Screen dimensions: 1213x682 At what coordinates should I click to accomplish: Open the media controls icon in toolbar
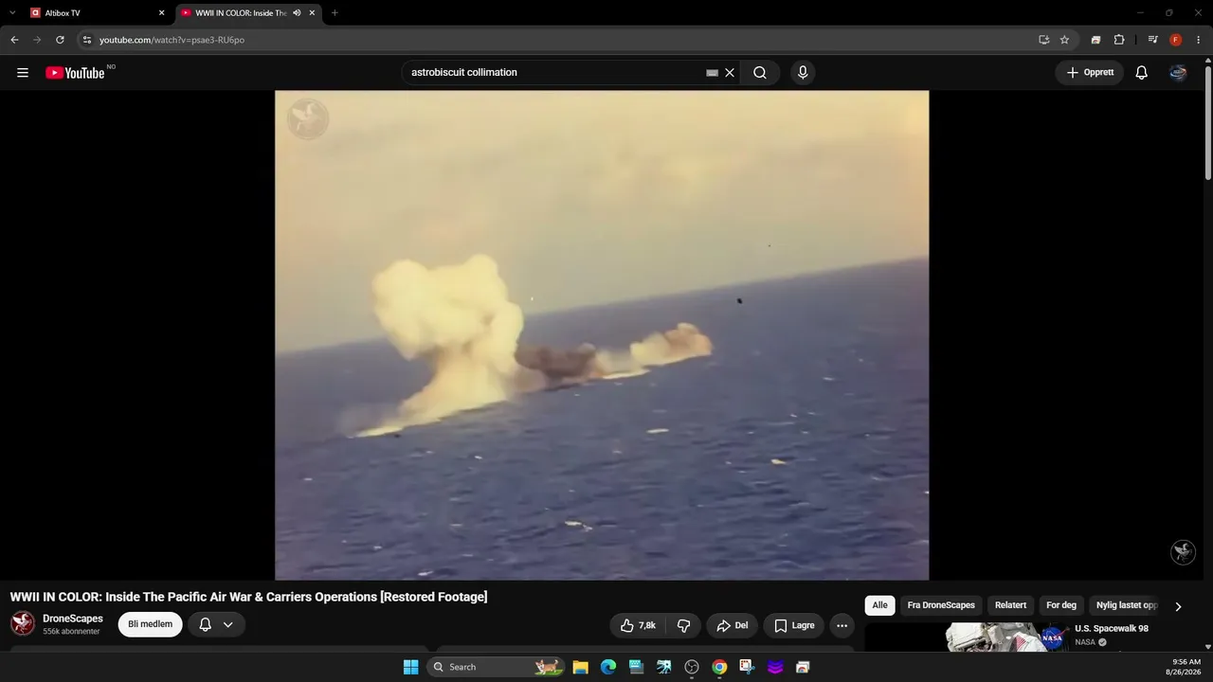[1152, 40]
